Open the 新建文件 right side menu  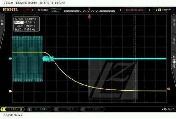tap(174, 62)
